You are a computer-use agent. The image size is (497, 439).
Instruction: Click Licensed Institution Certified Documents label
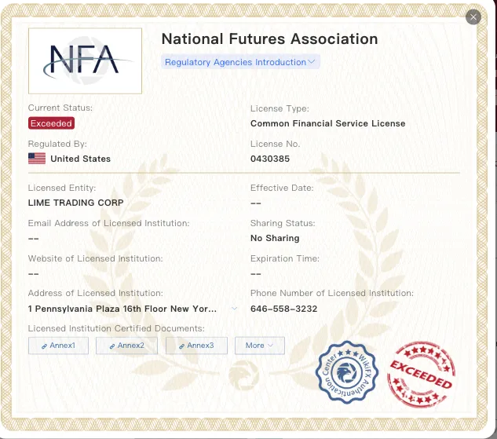[x=116, y=328]
